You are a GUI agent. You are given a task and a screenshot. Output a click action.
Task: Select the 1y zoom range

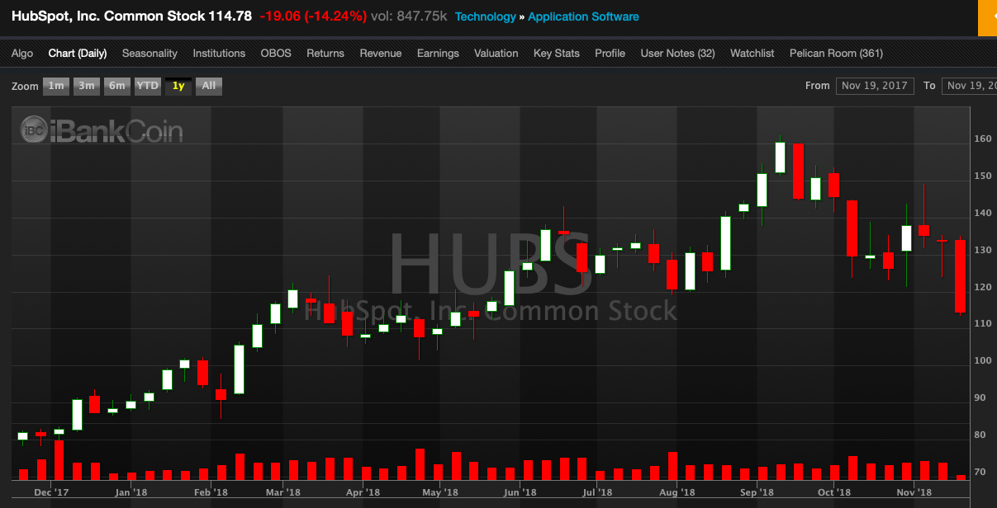(178, 86)
